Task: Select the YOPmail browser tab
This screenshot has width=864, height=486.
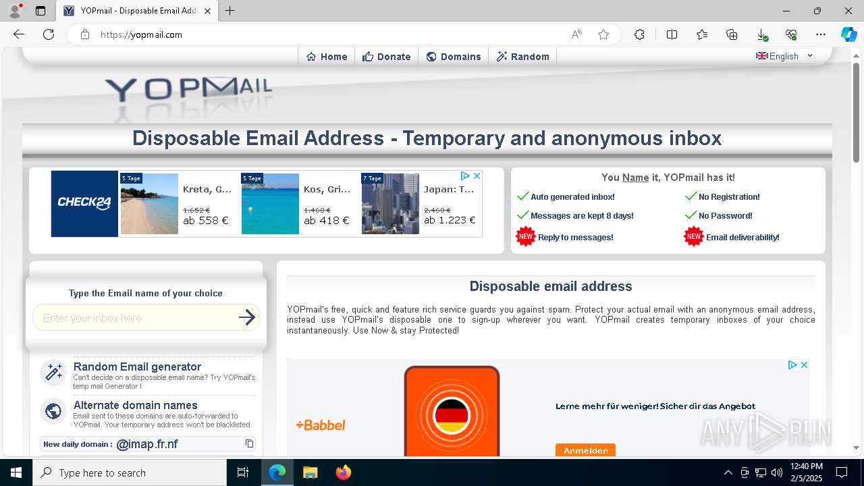Action: (137, 11)
